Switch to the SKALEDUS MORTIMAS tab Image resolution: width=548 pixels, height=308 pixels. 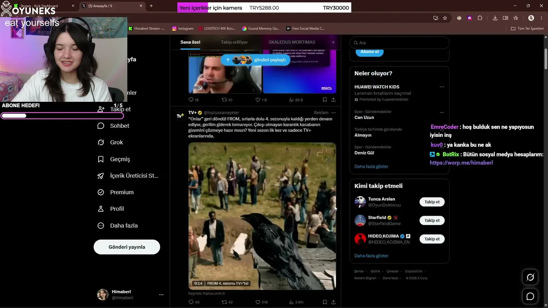tap(292, 42)
